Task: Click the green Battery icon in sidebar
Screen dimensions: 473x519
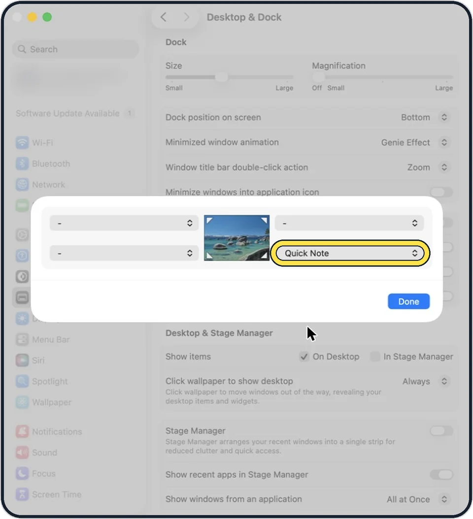Action: coord(22,205)
